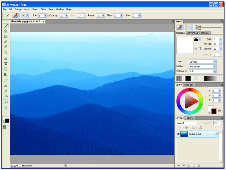Screen dimensions: 226x170
Task: Click the black foreground color swatch in Color panel
Action: click(x=214, y=111)
